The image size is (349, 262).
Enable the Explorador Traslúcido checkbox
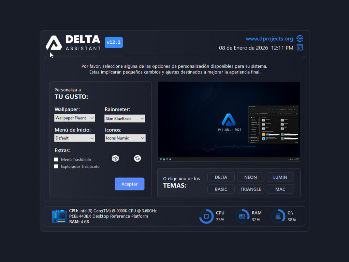pyautogui.click(x=56, y=166)
